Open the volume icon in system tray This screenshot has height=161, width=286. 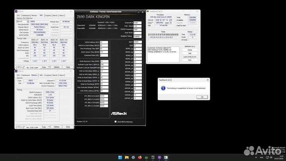[271, 157]
